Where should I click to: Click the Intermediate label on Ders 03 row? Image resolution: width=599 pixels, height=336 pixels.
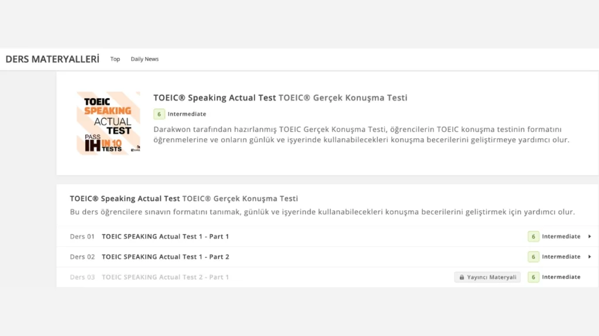click(561, 277)
